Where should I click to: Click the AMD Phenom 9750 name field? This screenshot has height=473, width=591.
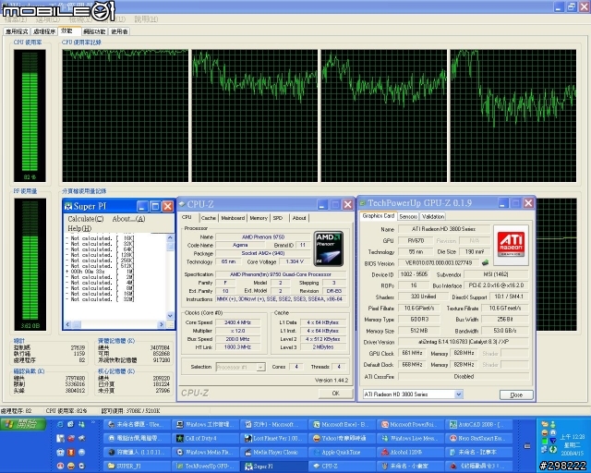coord(262,236)
